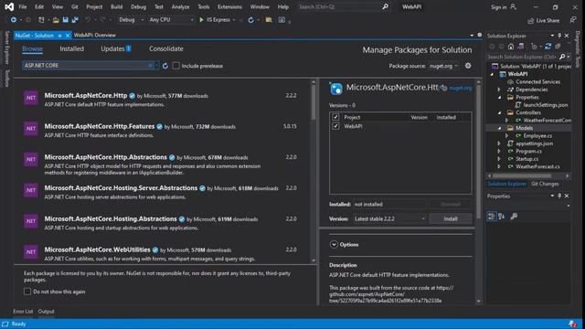
Task: Select Employee.cs in Solution Explorer
Action: point(537,136)
